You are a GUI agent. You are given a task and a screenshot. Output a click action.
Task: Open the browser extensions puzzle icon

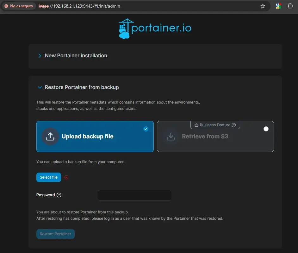pyautogui.click(x=290, y=6)
